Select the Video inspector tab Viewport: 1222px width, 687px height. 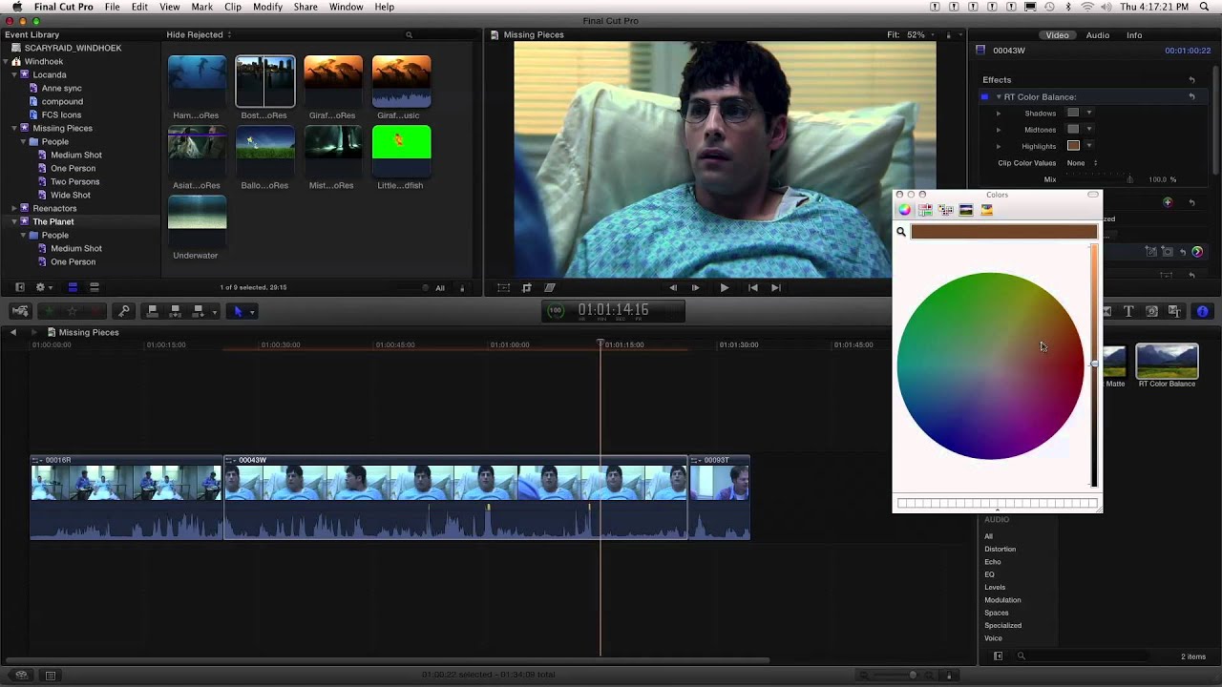point(1057,35)
